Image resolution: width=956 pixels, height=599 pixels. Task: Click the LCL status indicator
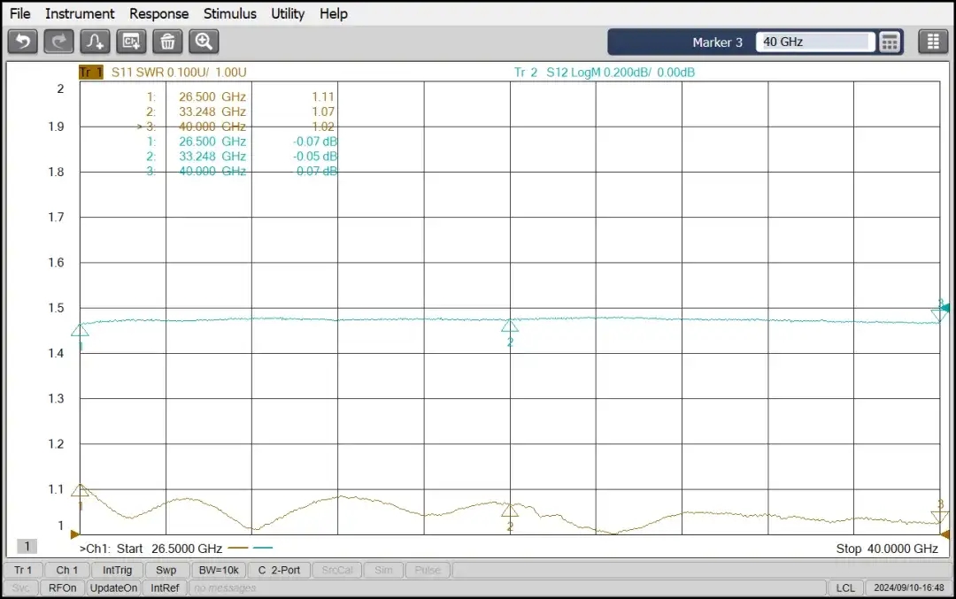tap(845, 588)
